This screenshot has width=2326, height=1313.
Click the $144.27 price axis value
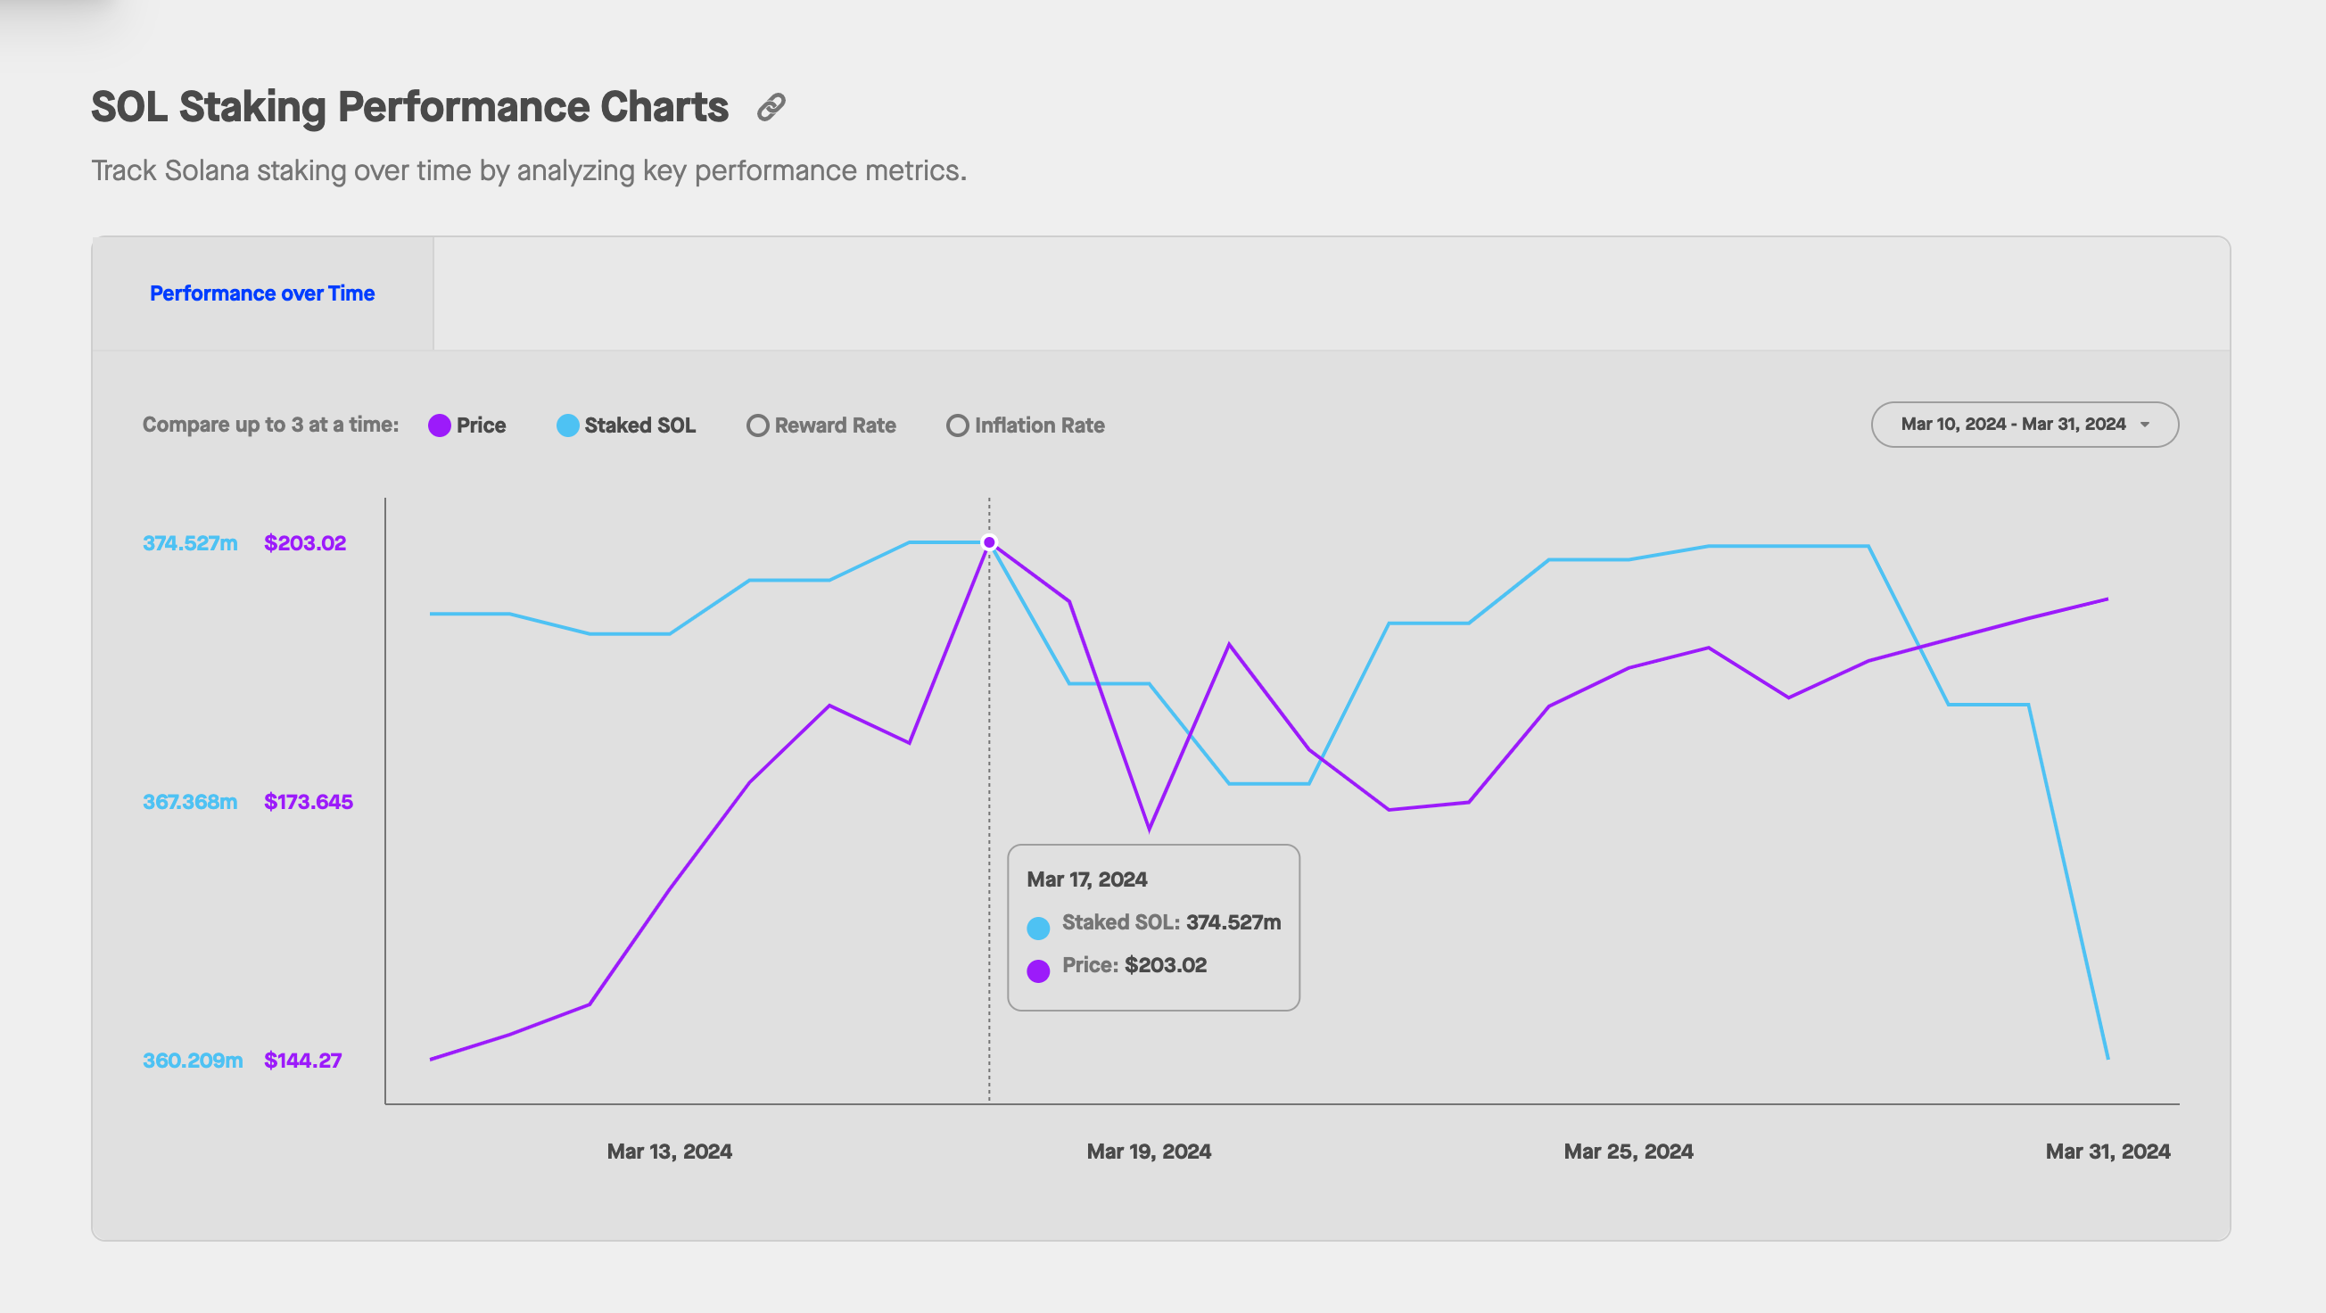tap(302, 1061)
